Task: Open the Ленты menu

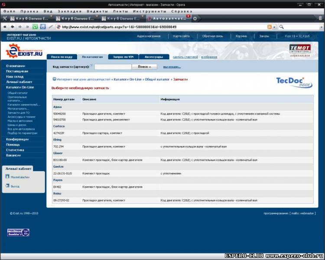Action: pyautogui.click(x=120, y=11)
